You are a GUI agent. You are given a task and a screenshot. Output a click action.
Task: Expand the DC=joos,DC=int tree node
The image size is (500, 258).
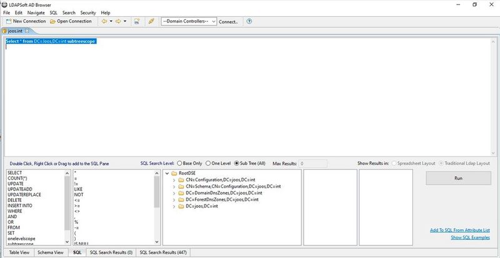[174, 206]
